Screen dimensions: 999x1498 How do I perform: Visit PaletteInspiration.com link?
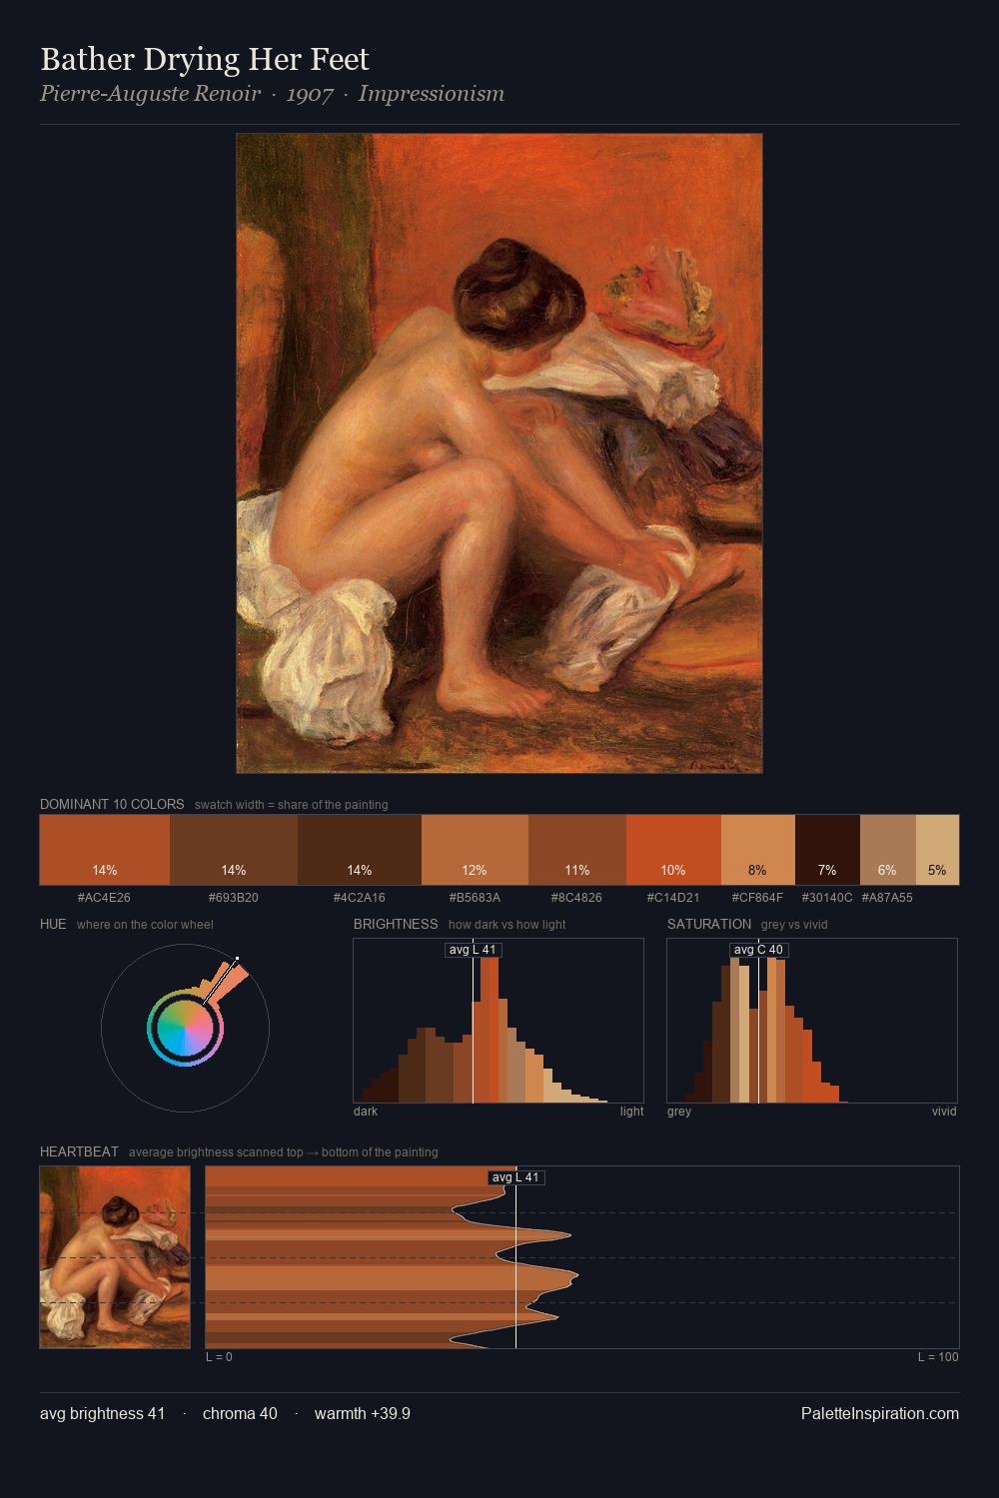click(880, 1413)
